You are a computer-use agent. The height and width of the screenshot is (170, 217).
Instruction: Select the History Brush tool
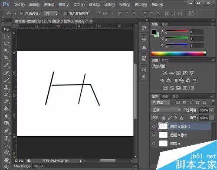click(x=6, y=94)
